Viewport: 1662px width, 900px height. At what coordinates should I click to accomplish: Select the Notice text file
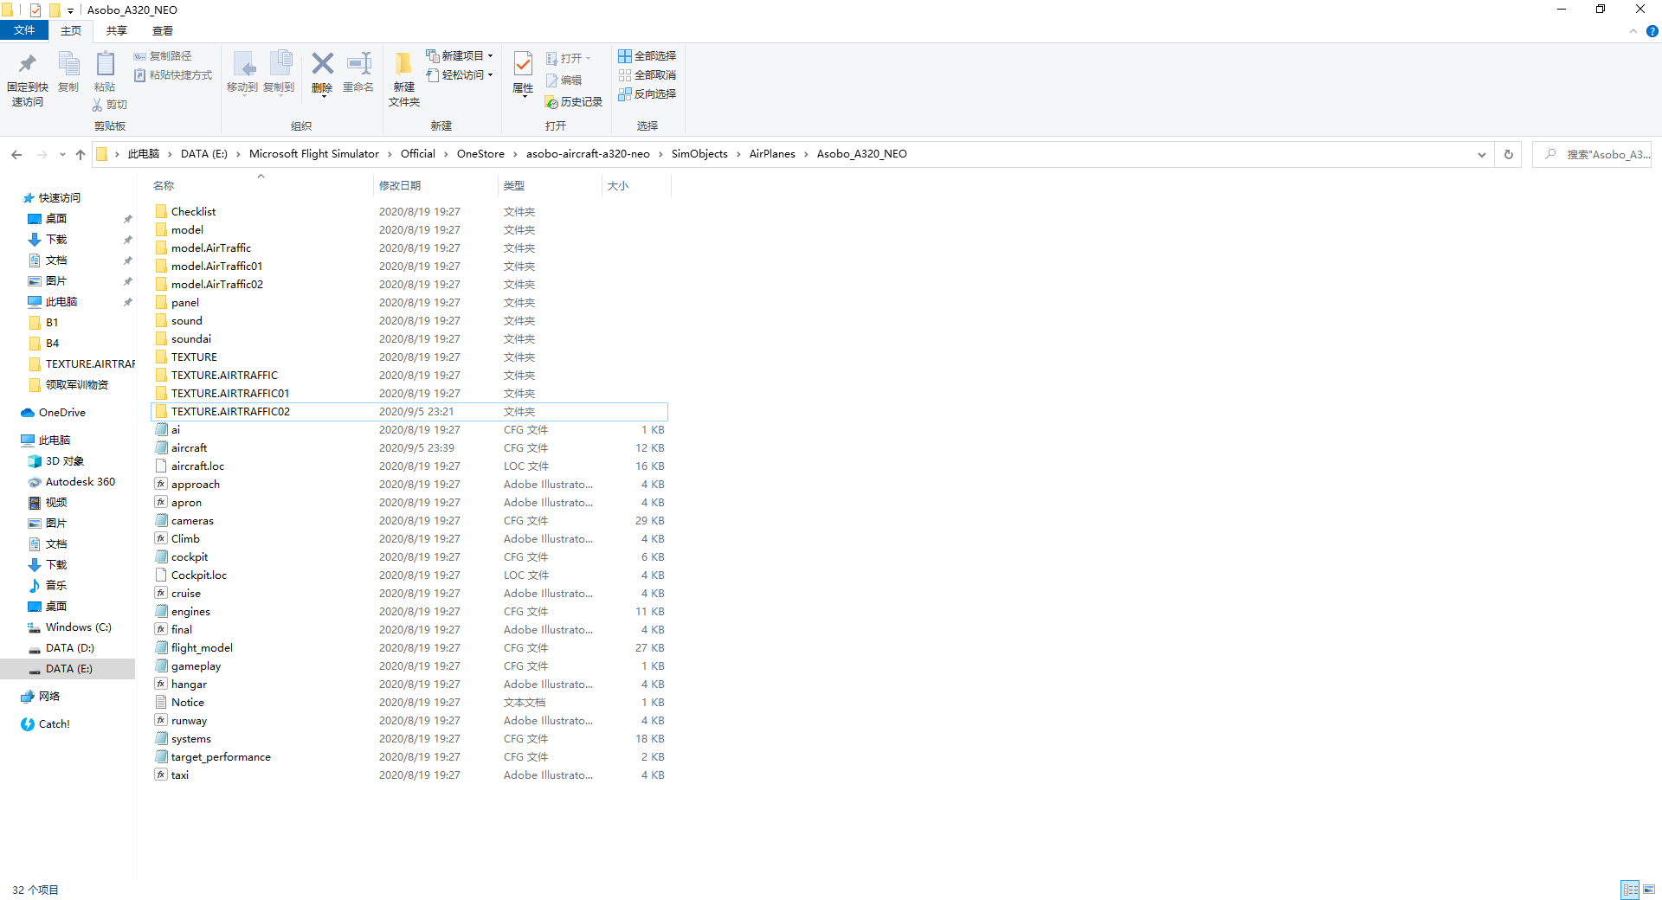click(x=409, y=703)
